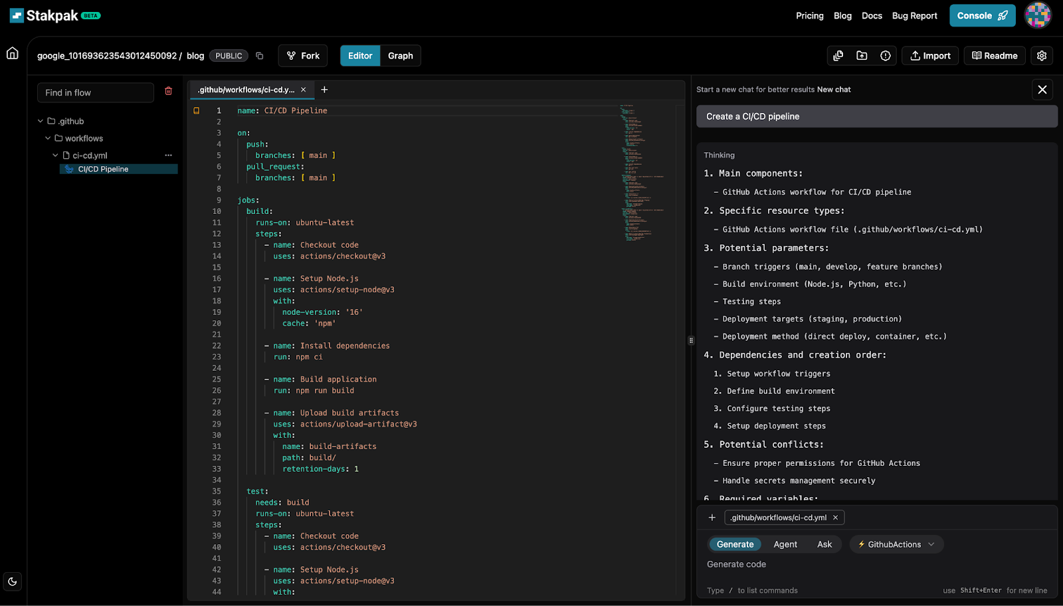Focus the Find in flow field
The image size is (1063, 606).
point(96,92)
